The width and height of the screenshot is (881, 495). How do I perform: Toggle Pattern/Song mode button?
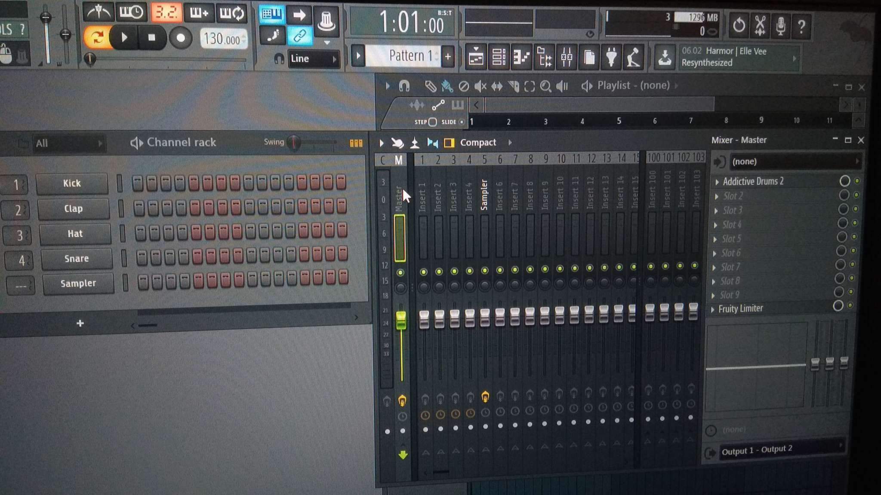click(96, 38)
